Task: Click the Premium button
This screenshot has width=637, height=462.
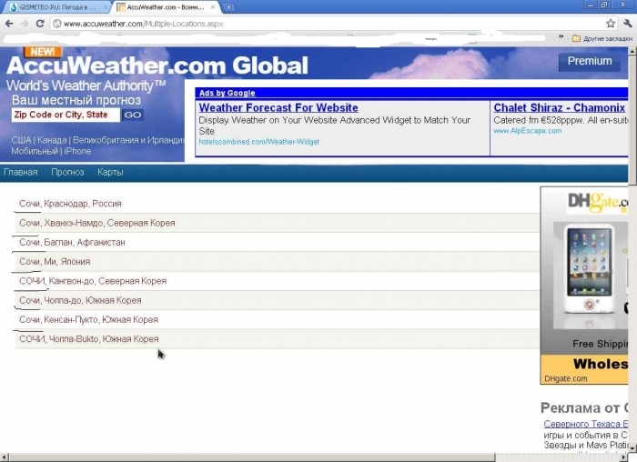Action: [x=590, y=61]
